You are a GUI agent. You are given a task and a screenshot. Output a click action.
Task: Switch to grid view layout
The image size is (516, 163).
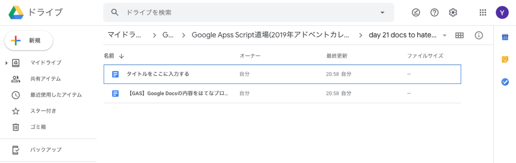[459, 36]
